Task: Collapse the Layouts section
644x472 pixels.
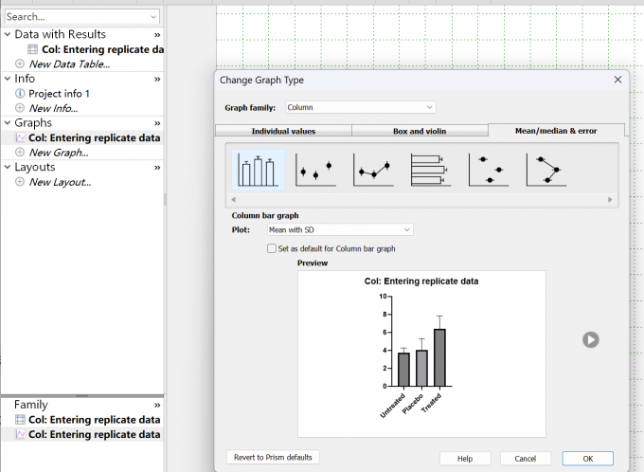Action: (8, 167)
